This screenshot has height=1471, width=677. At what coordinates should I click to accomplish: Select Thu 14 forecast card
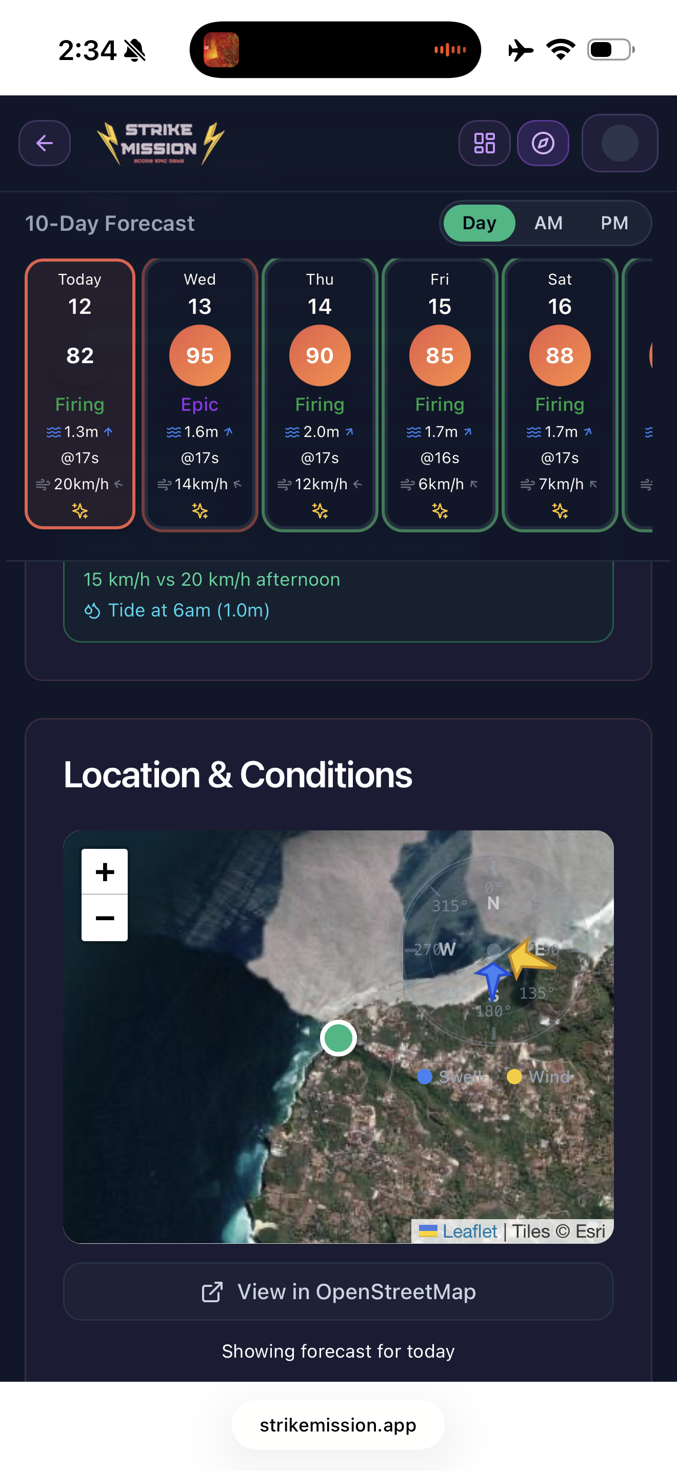click(x=320, y=394)
